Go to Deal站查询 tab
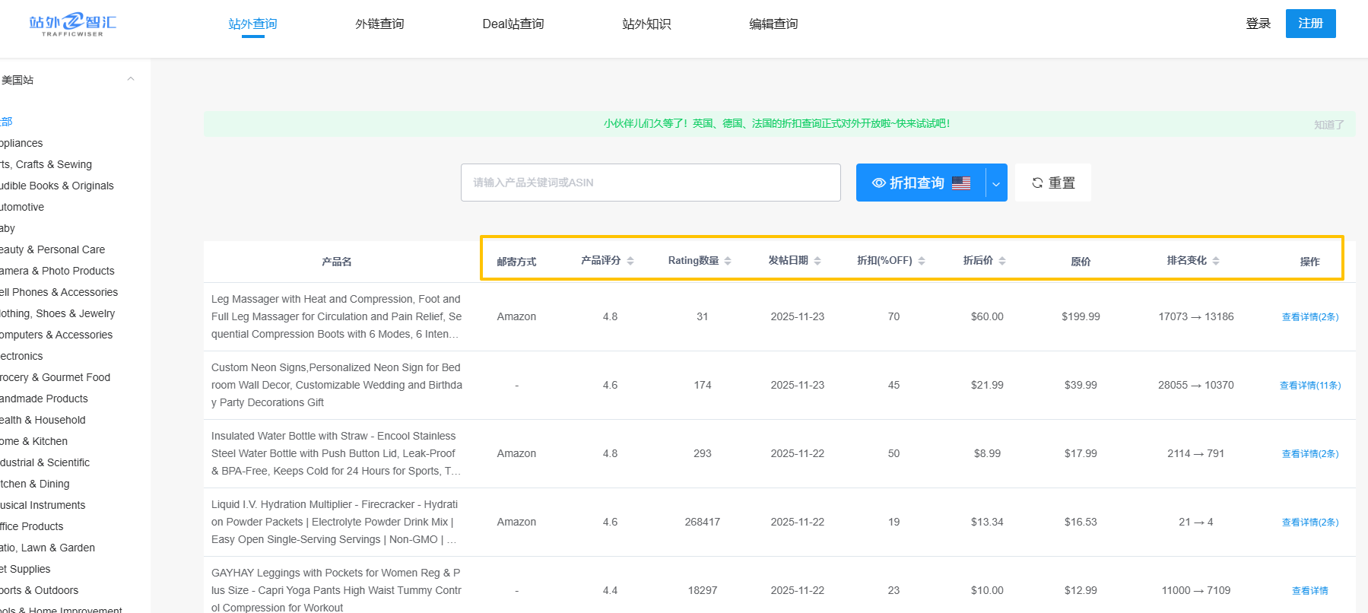The height and width of the screenshot is (613, 1368). (513, 24)
